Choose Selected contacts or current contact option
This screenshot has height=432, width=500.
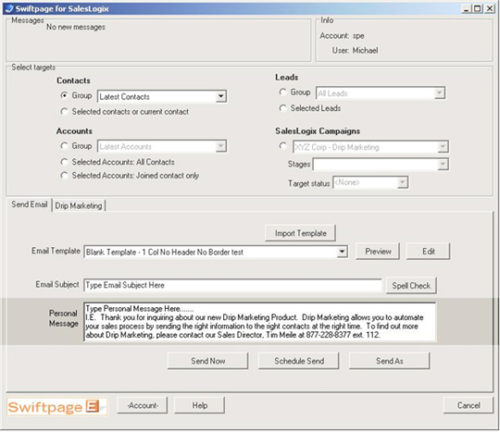[64, 112]
